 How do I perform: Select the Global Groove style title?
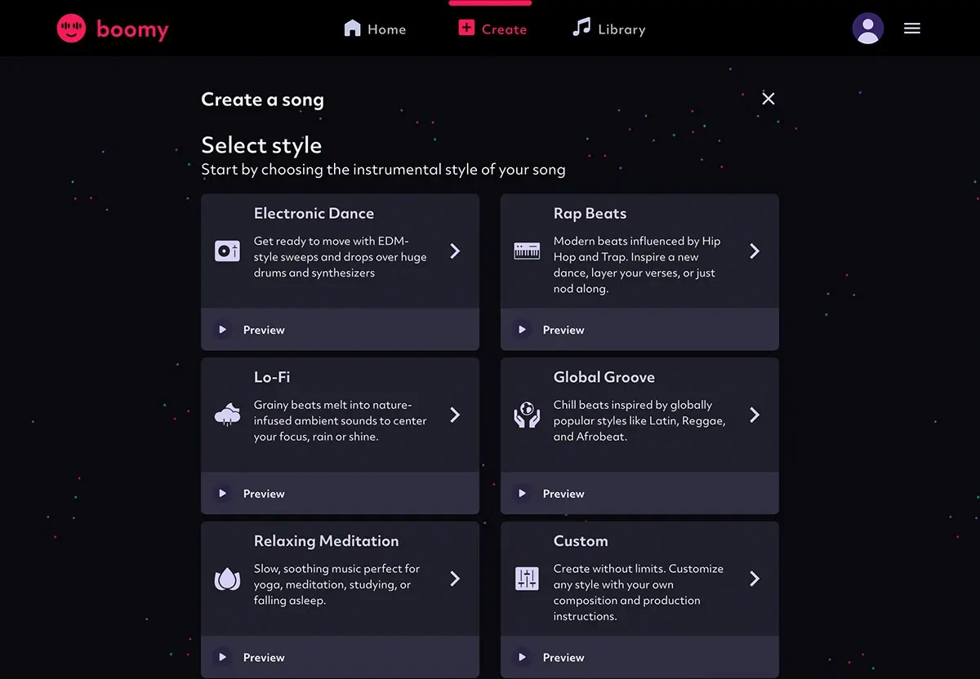pyautogui.click(x=604, y=377)
